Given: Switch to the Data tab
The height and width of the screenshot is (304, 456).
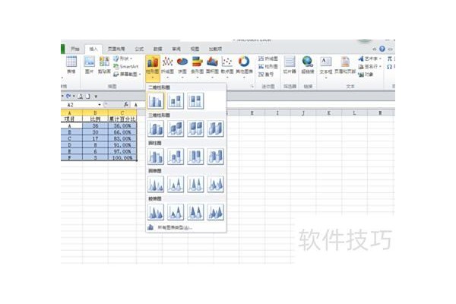Looking at the screenshot, I should pyautogui.click(x=157, y=49).
